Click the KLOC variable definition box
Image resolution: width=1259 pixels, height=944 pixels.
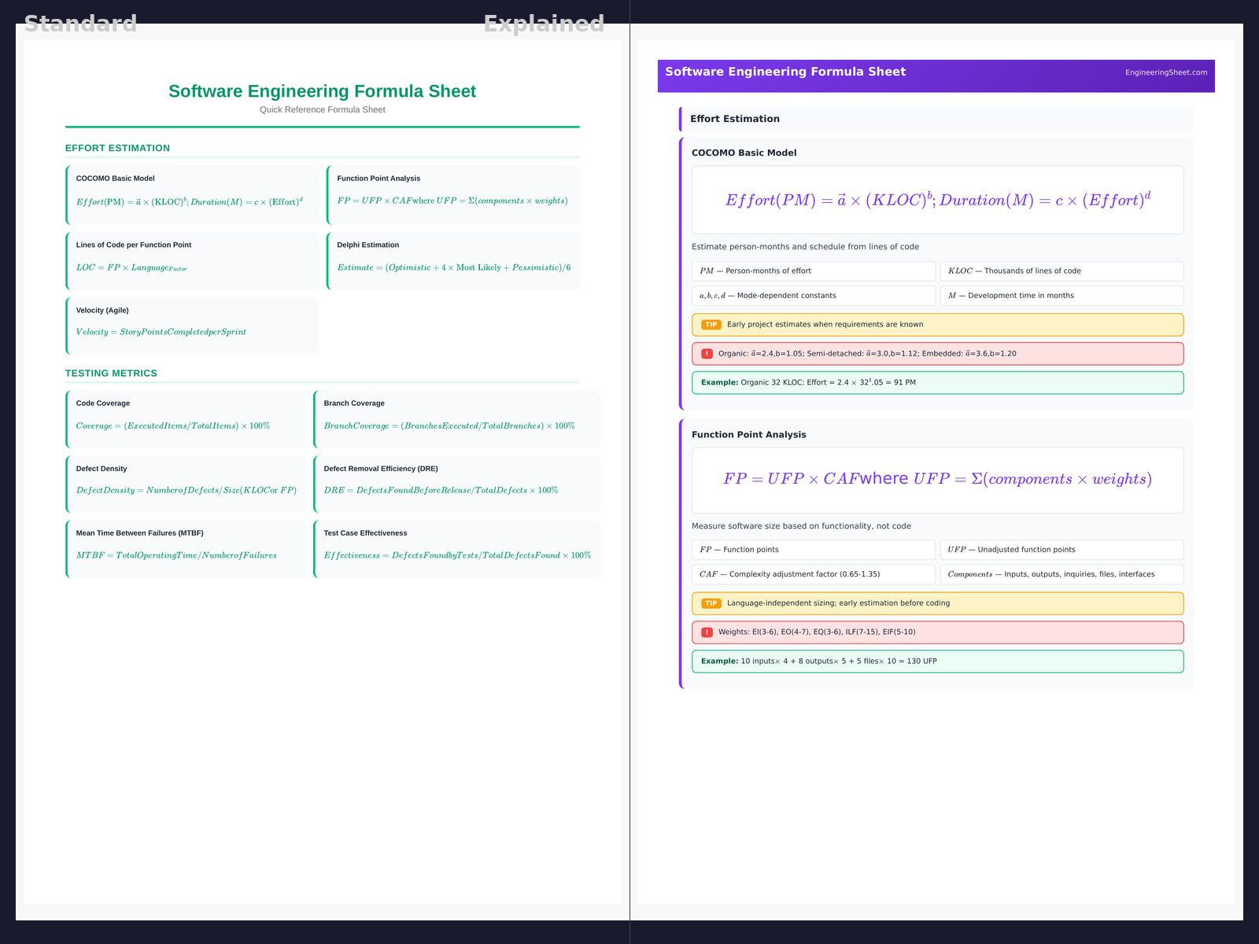tap(1061, 271)
